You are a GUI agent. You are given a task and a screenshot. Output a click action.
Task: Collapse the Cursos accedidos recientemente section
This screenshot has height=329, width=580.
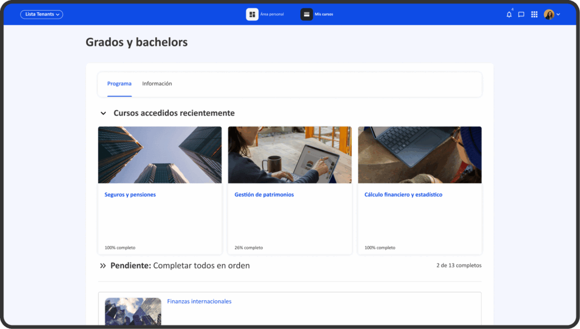click(x=103, y=114)
